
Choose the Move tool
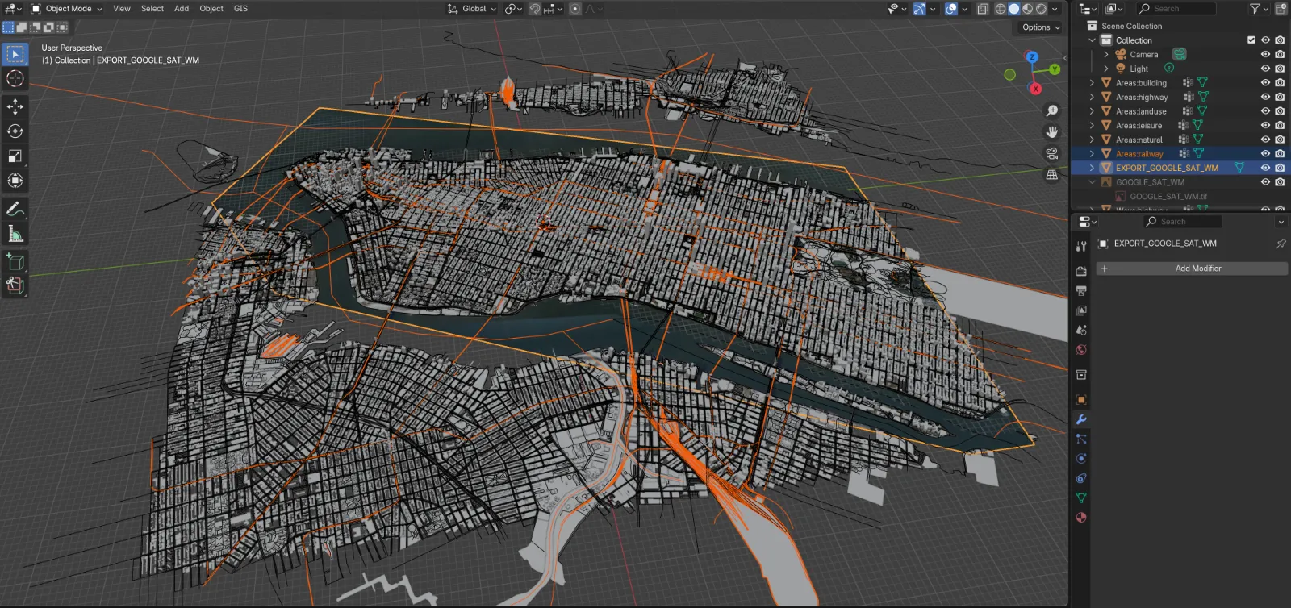coord(15,106)
